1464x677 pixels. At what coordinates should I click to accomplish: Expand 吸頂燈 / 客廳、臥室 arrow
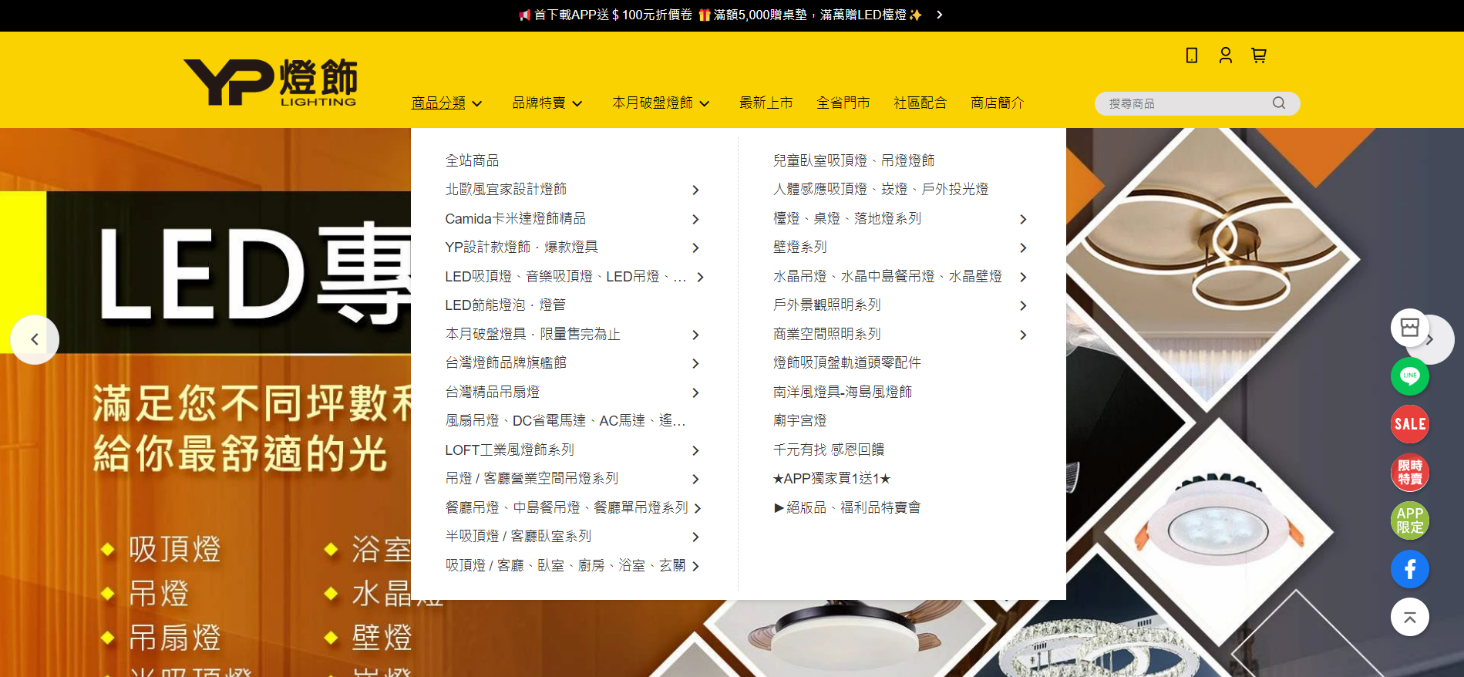pos(695,566)
